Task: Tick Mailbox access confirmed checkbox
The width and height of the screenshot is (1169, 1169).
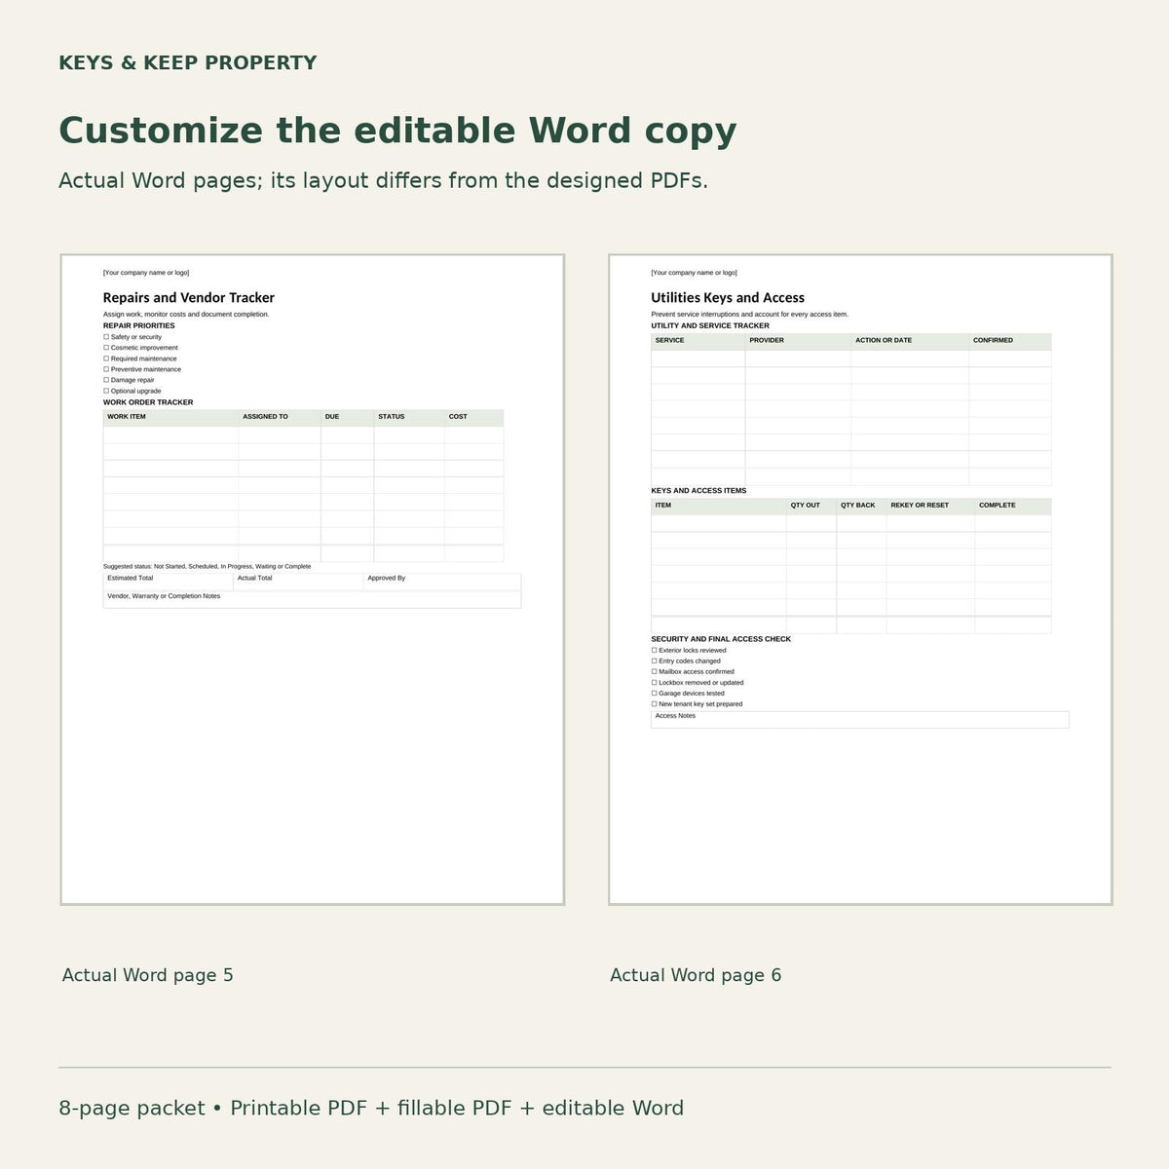Action: (x=655, y=671)
